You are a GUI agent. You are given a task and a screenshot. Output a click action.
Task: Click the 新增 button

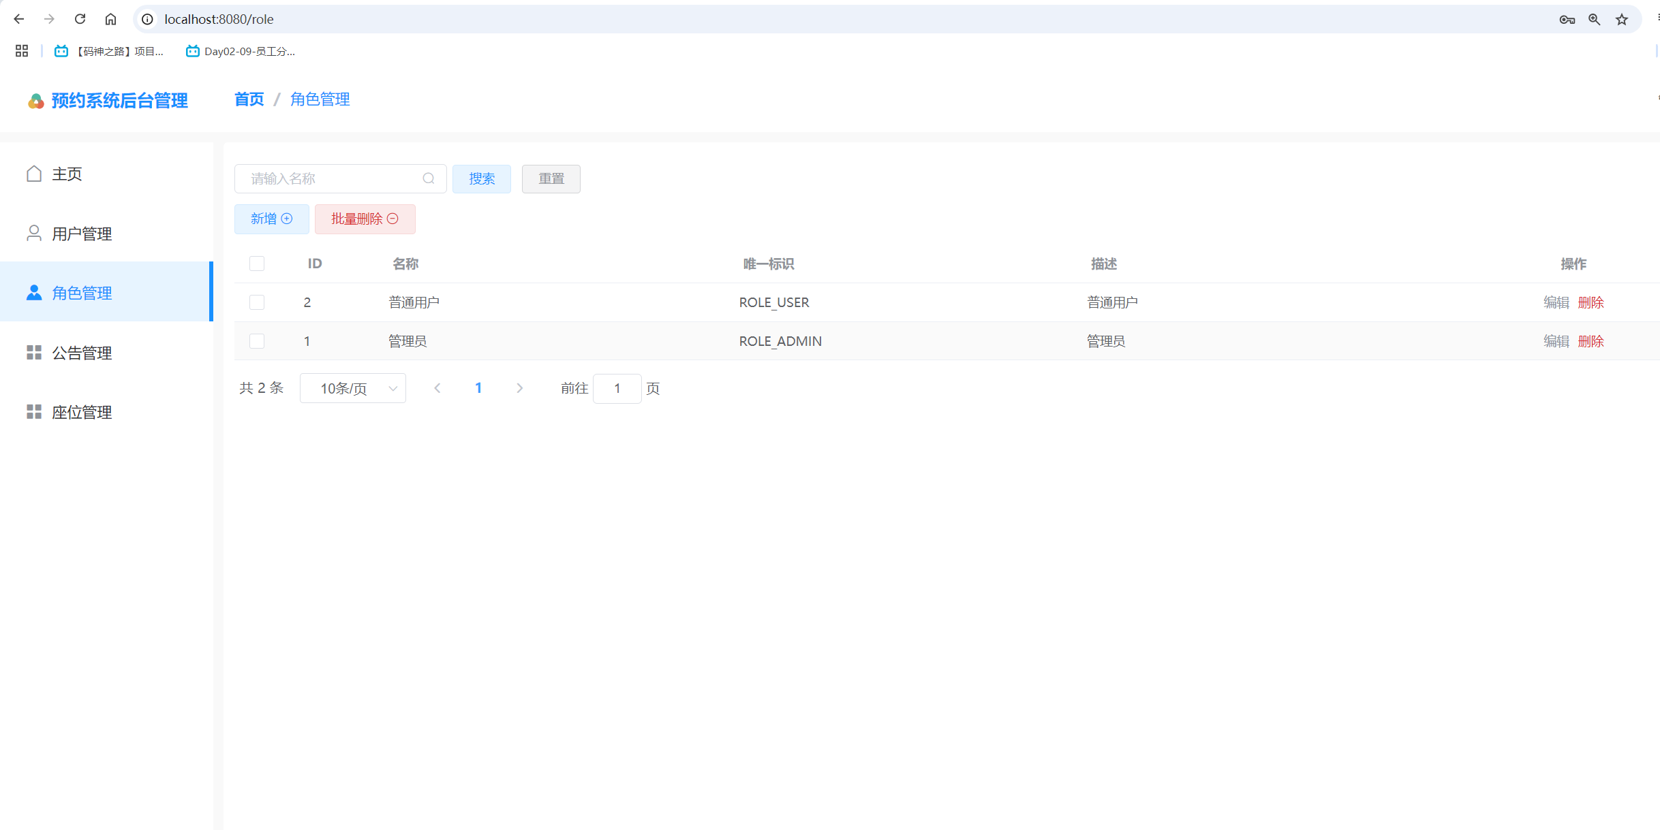pyautogui.click(x=271, y=219)
